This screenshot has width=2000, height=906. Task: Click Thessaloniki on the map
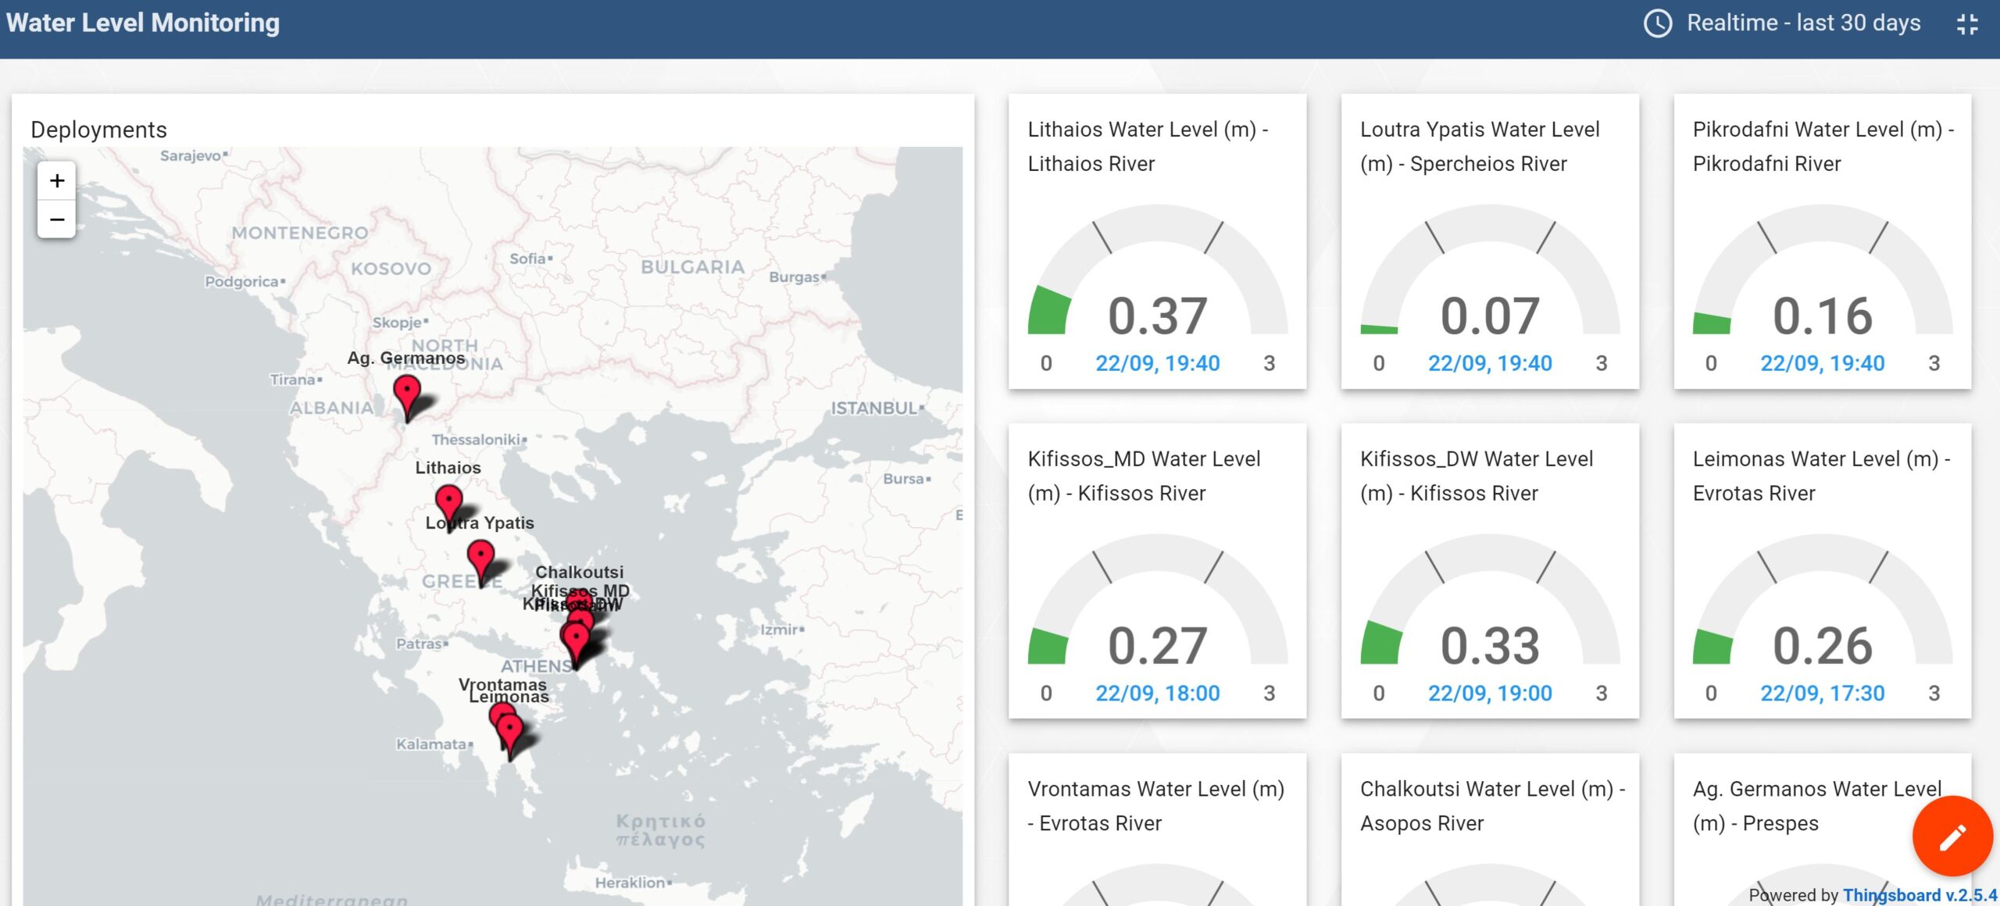[479, 440]
